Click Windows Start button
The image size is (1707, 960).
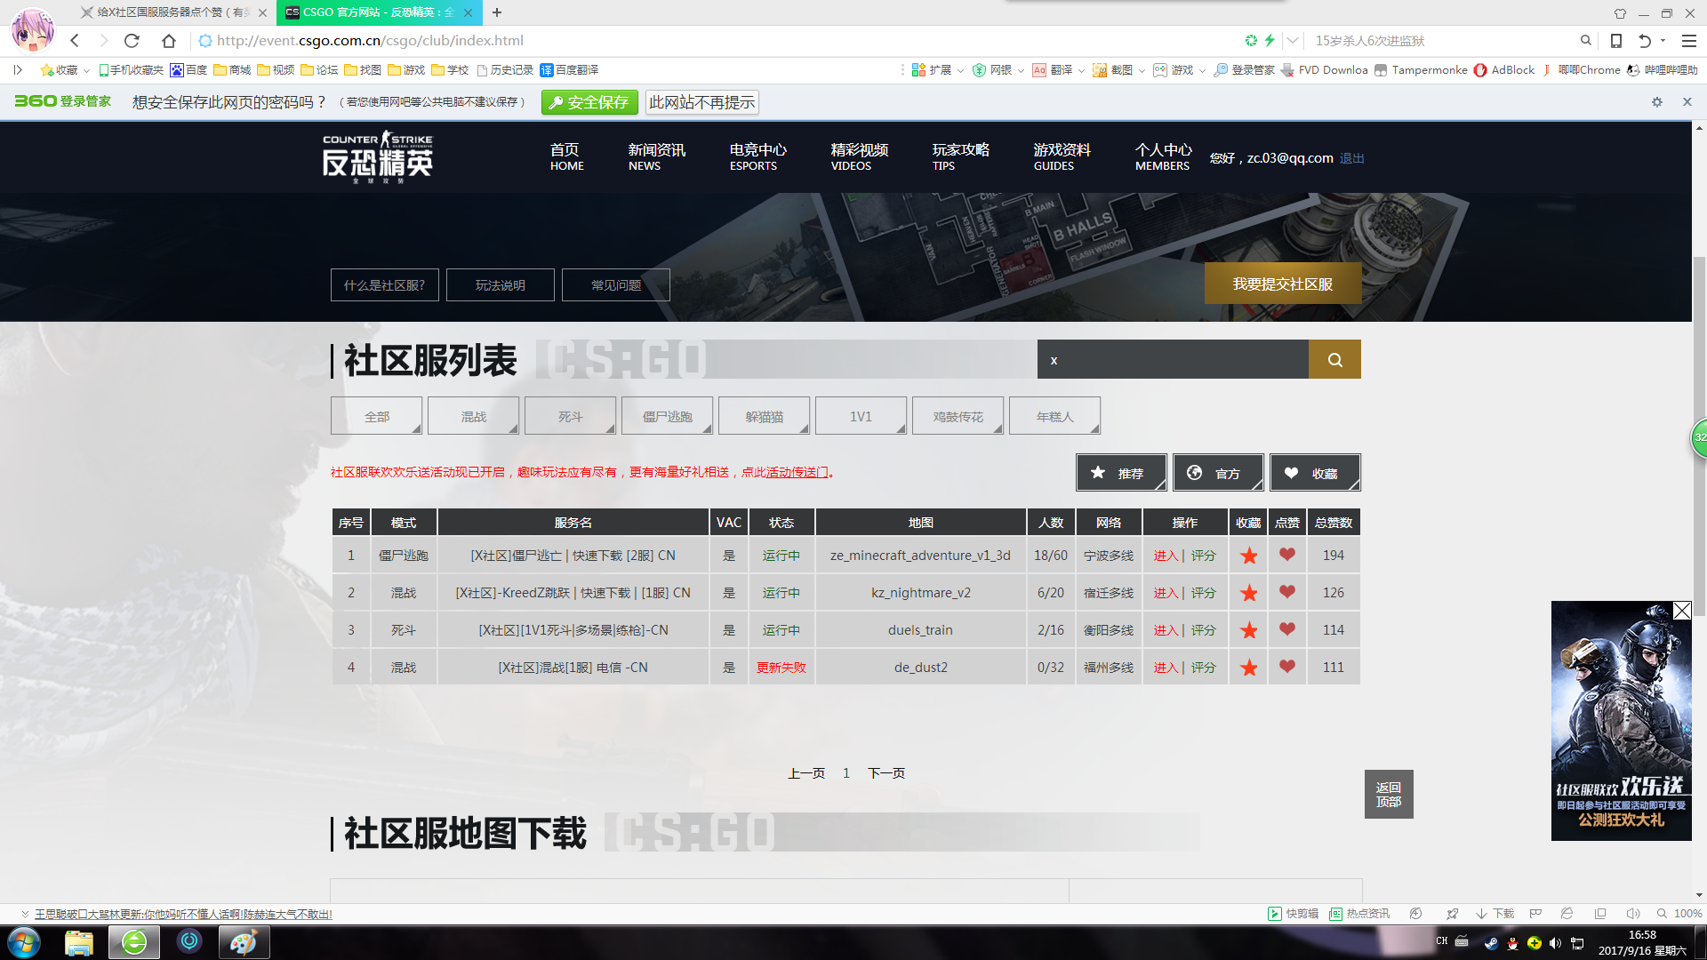[24, 942]
